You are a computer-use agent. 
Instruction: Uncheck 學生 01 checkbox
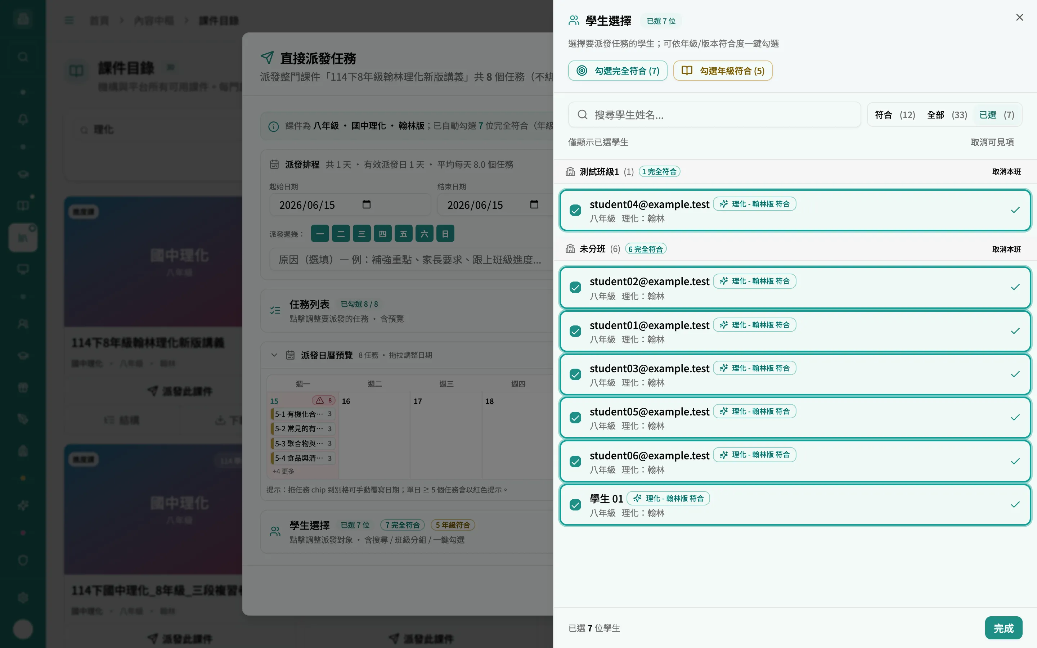(x=575, y=505)
